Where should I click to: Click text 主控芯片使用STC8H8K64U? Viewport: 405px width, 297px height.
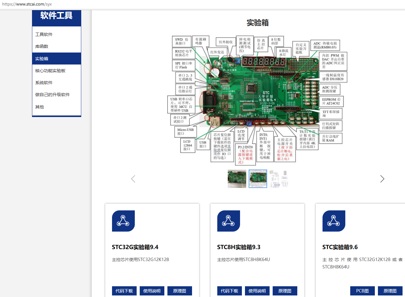[x=244, y=260]
